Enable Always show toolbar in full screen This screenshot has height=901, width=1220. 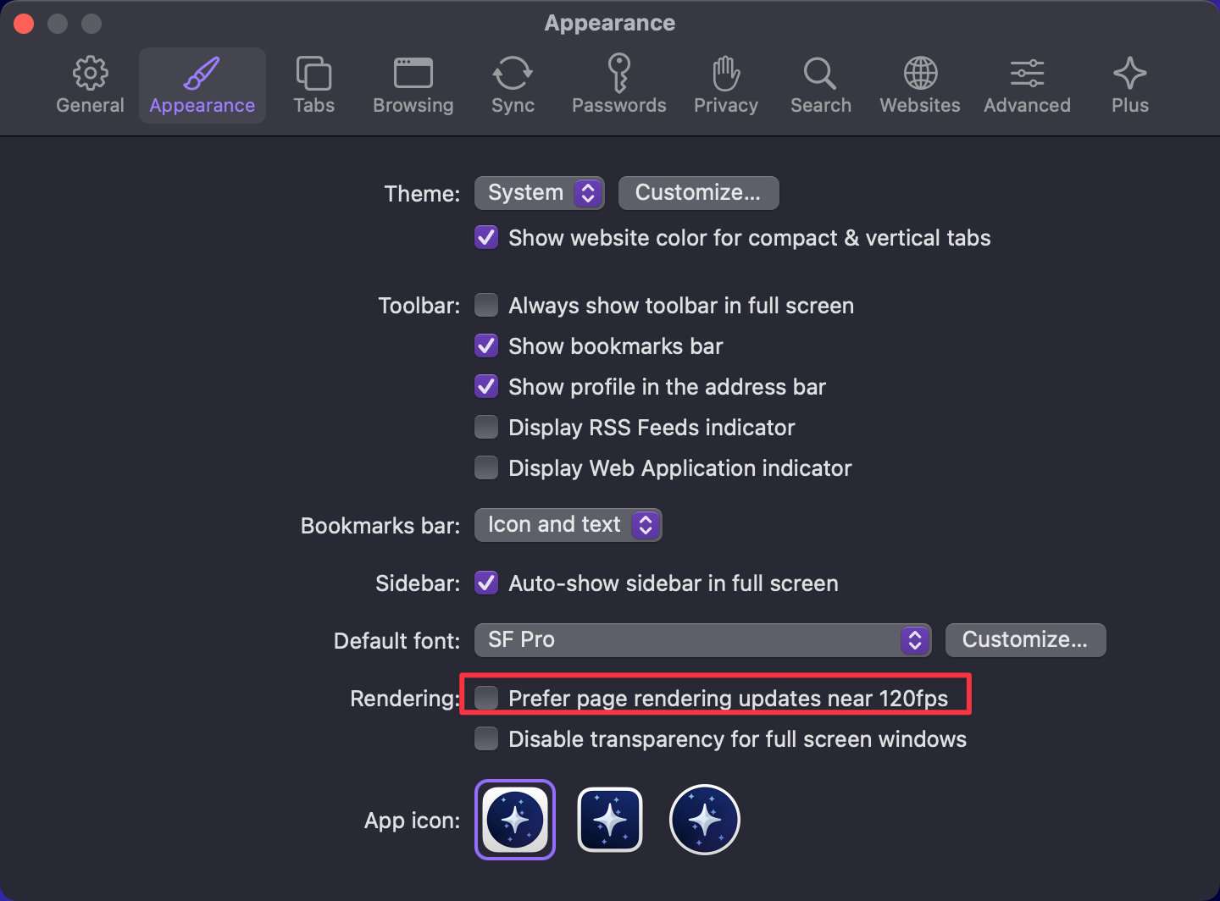(x=486, y=305)
